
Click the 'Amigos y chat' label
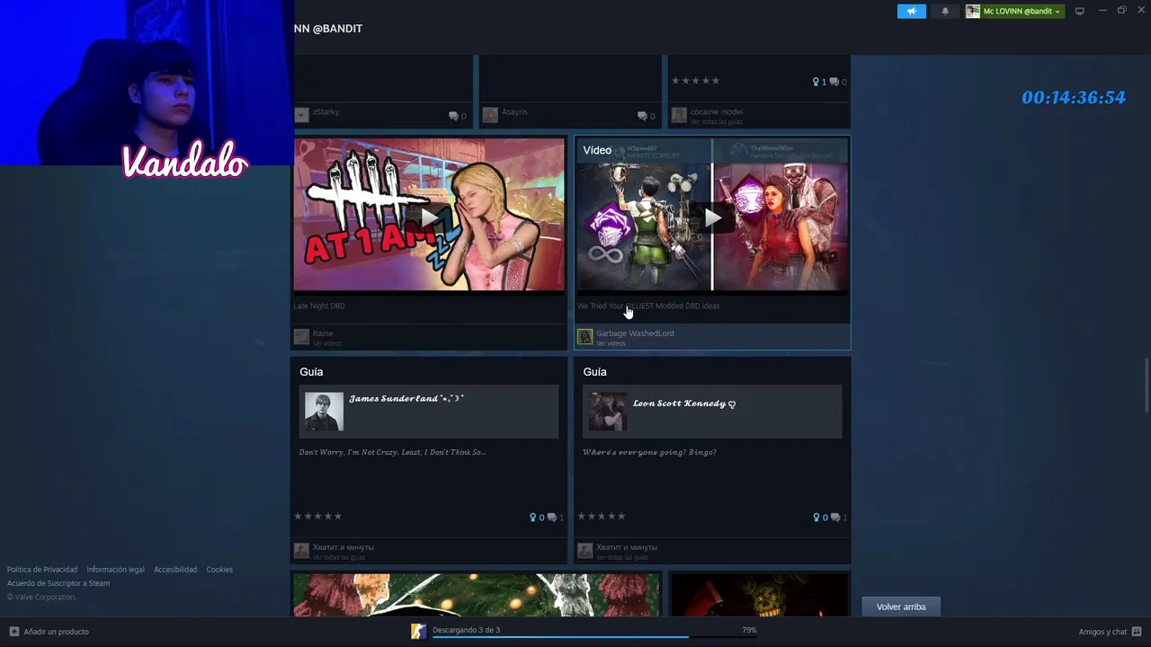coord(1102,632)
